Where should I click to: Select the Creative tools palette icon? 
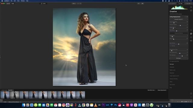coord(191,34)
